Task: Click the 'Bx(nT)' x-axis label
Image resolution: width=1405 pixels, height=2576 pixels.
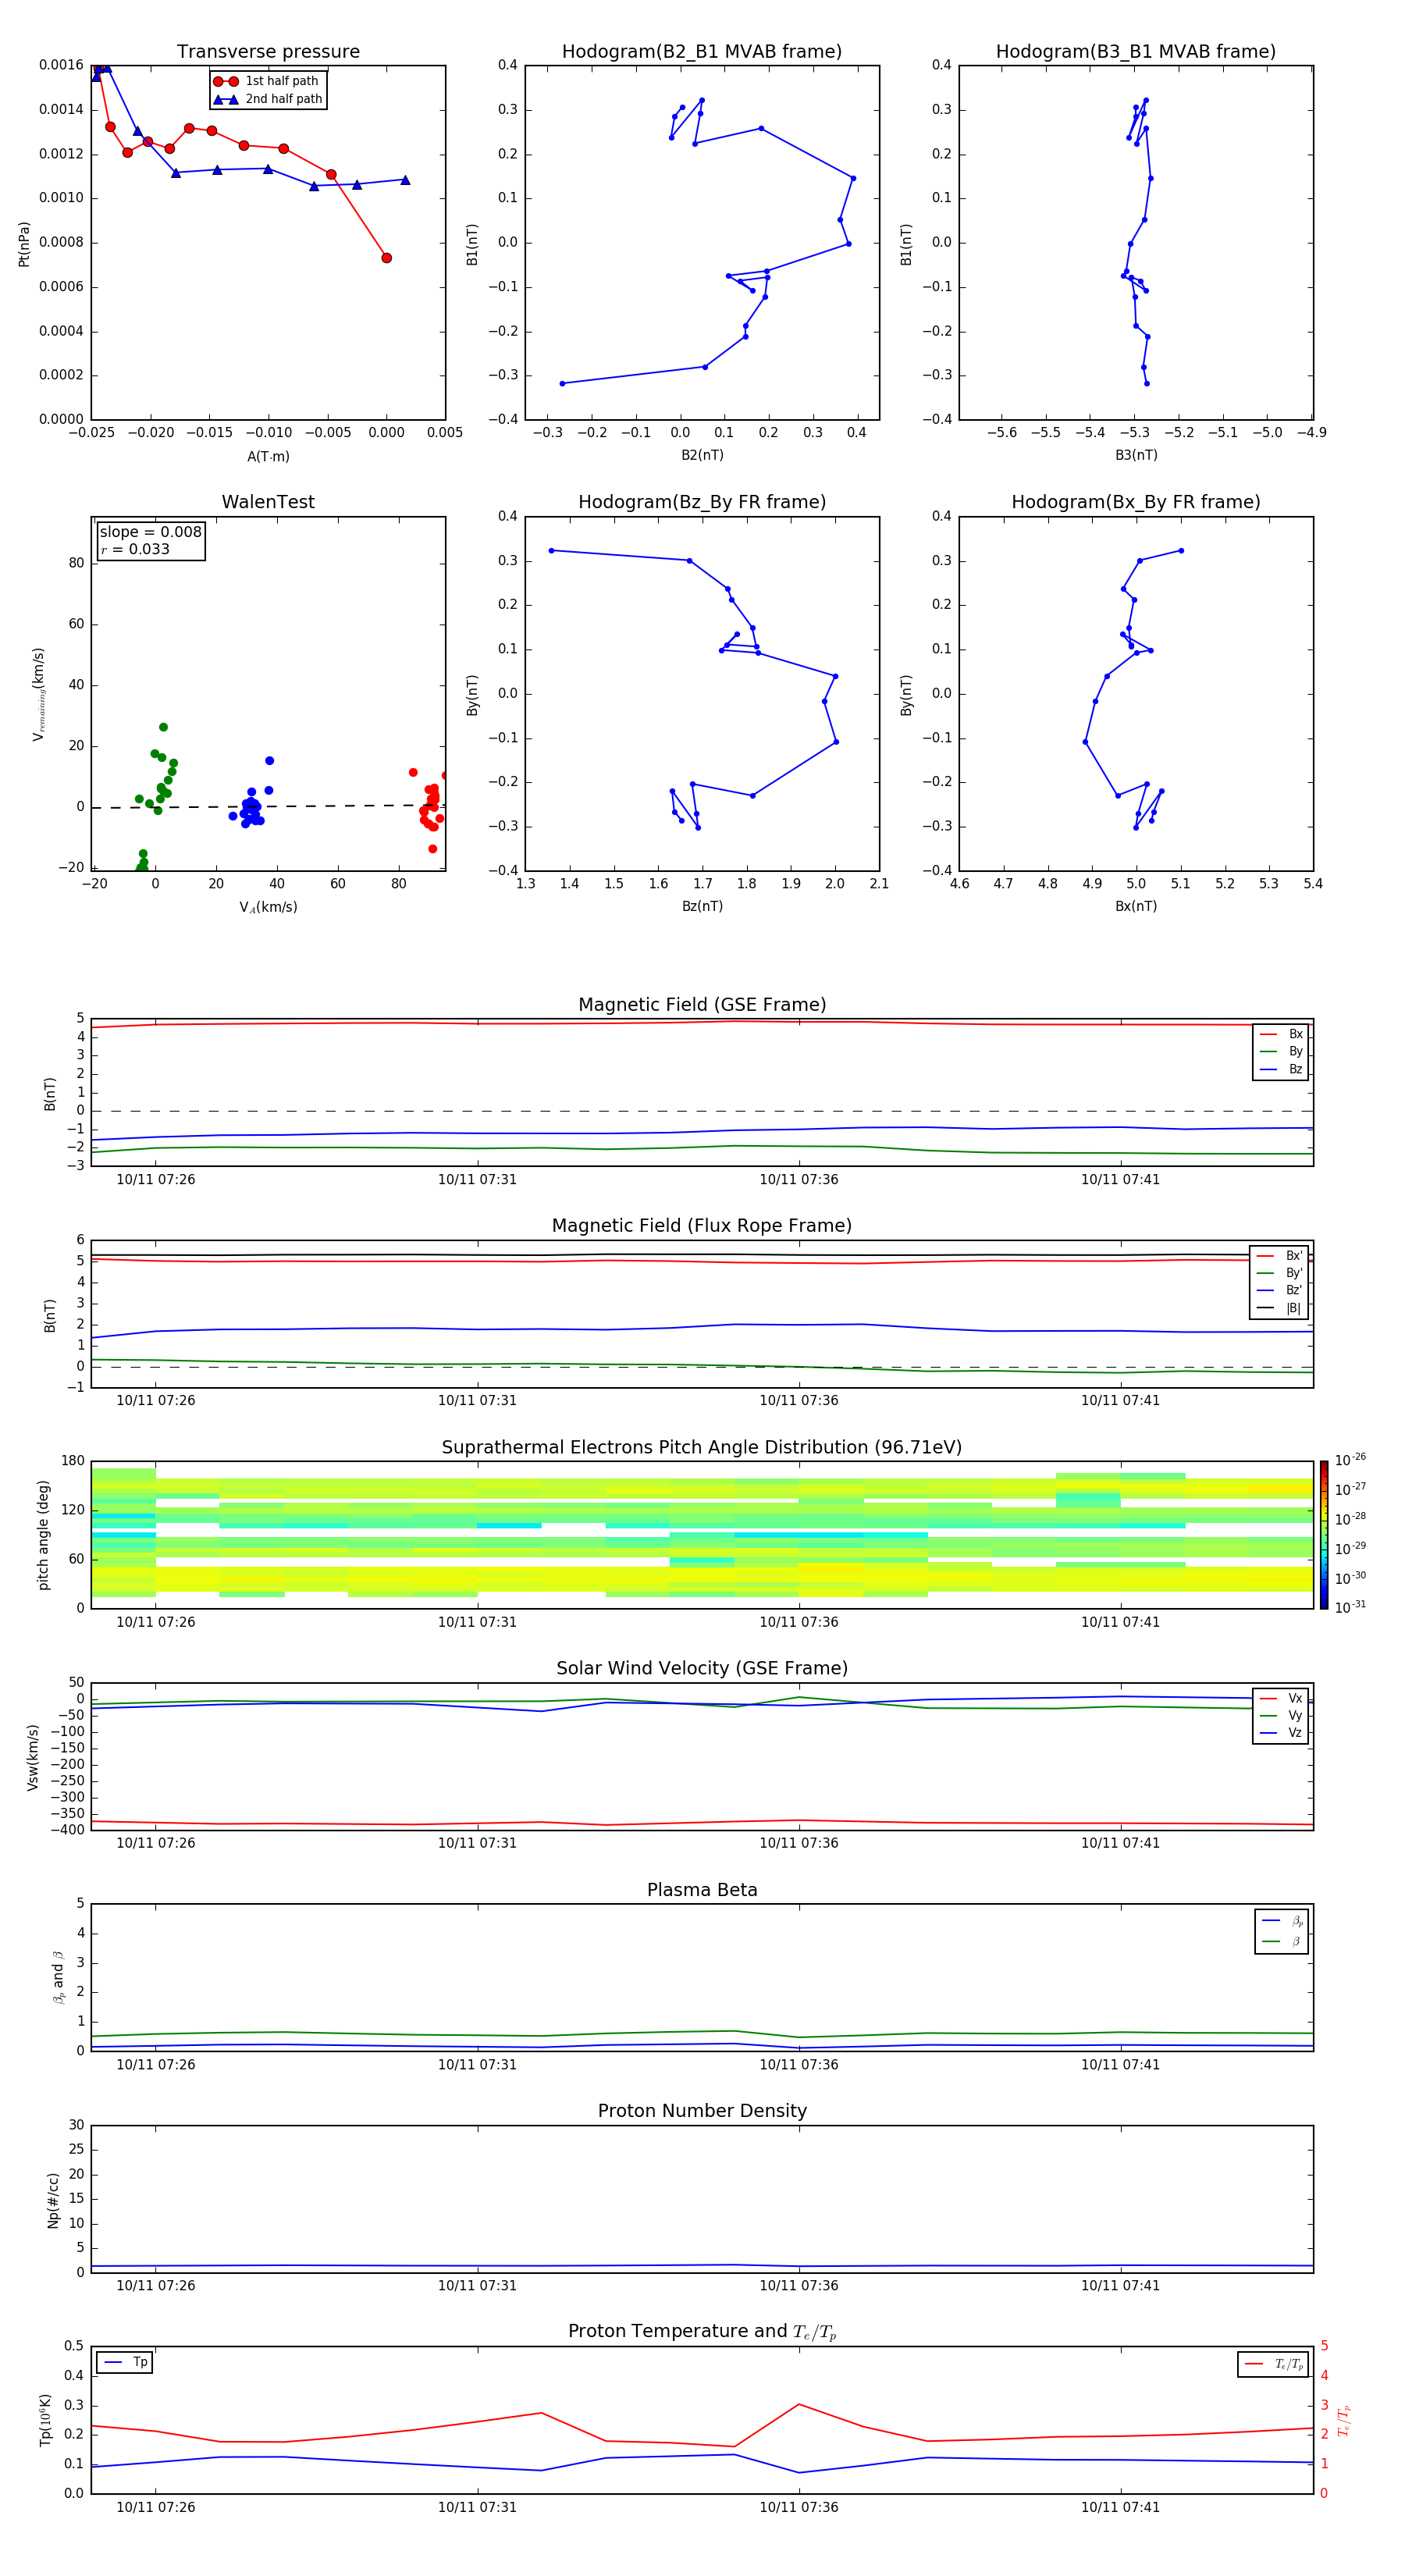Action: [x=1136, y=906]
